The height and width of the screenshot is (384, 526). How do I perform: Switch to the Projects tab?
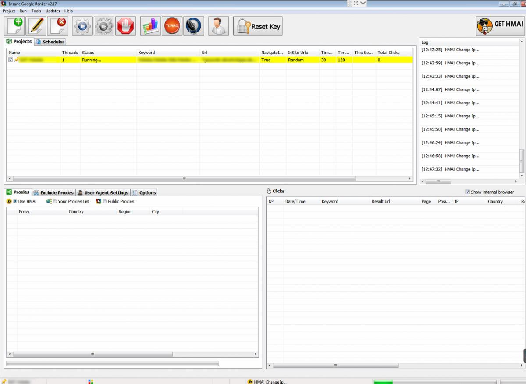point(19,41)
